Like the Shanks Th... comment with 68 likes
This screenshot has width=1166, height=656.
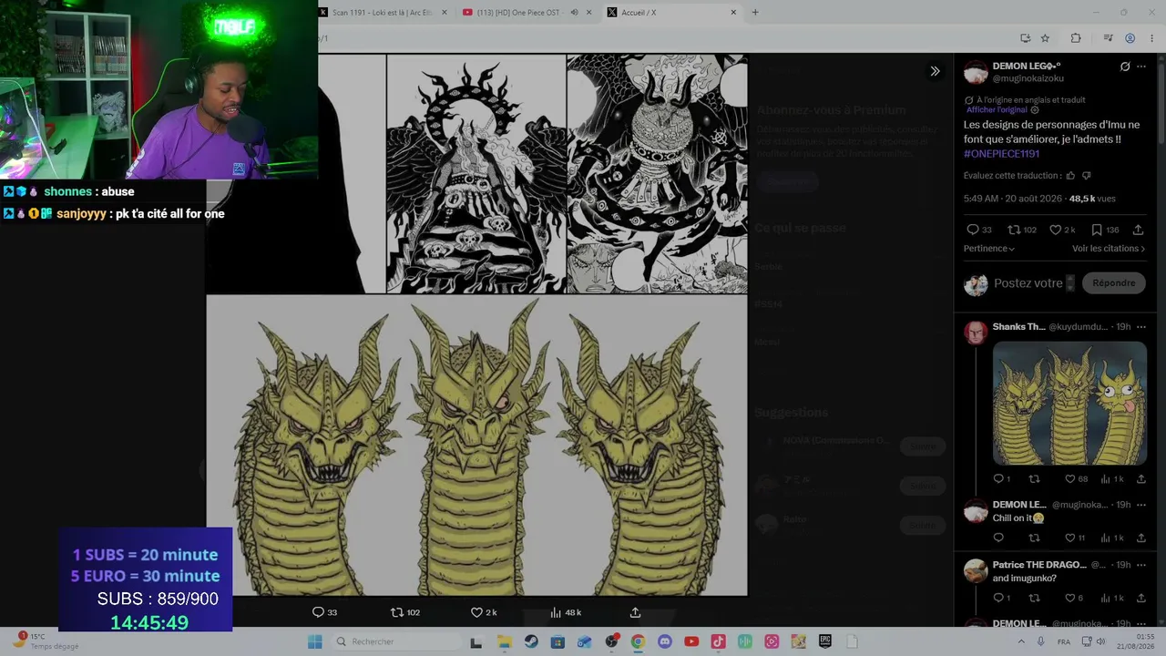pyautogui.click(x=1076, y=479)
